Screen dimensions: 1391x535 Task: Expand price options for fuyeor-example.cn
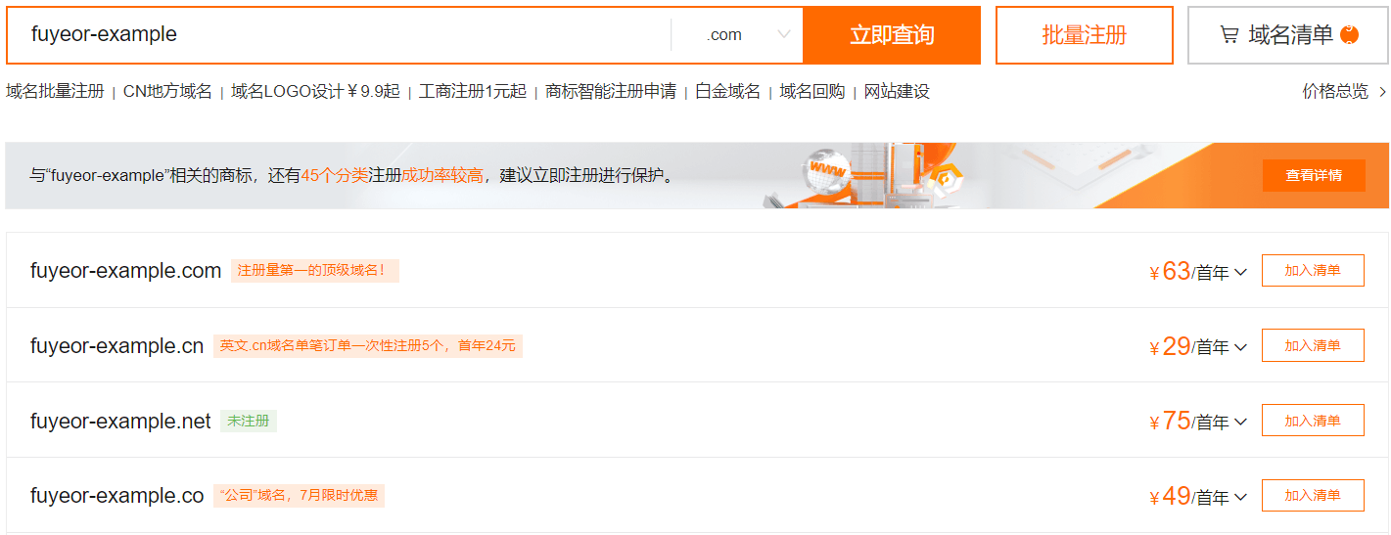[1241, 347]
